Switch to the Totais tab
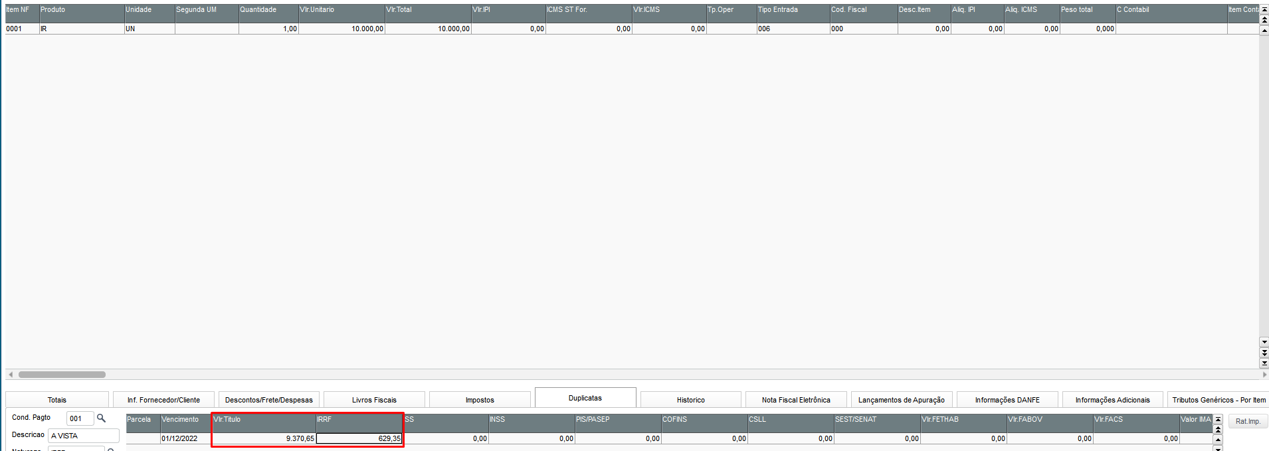 coord(57,400)
